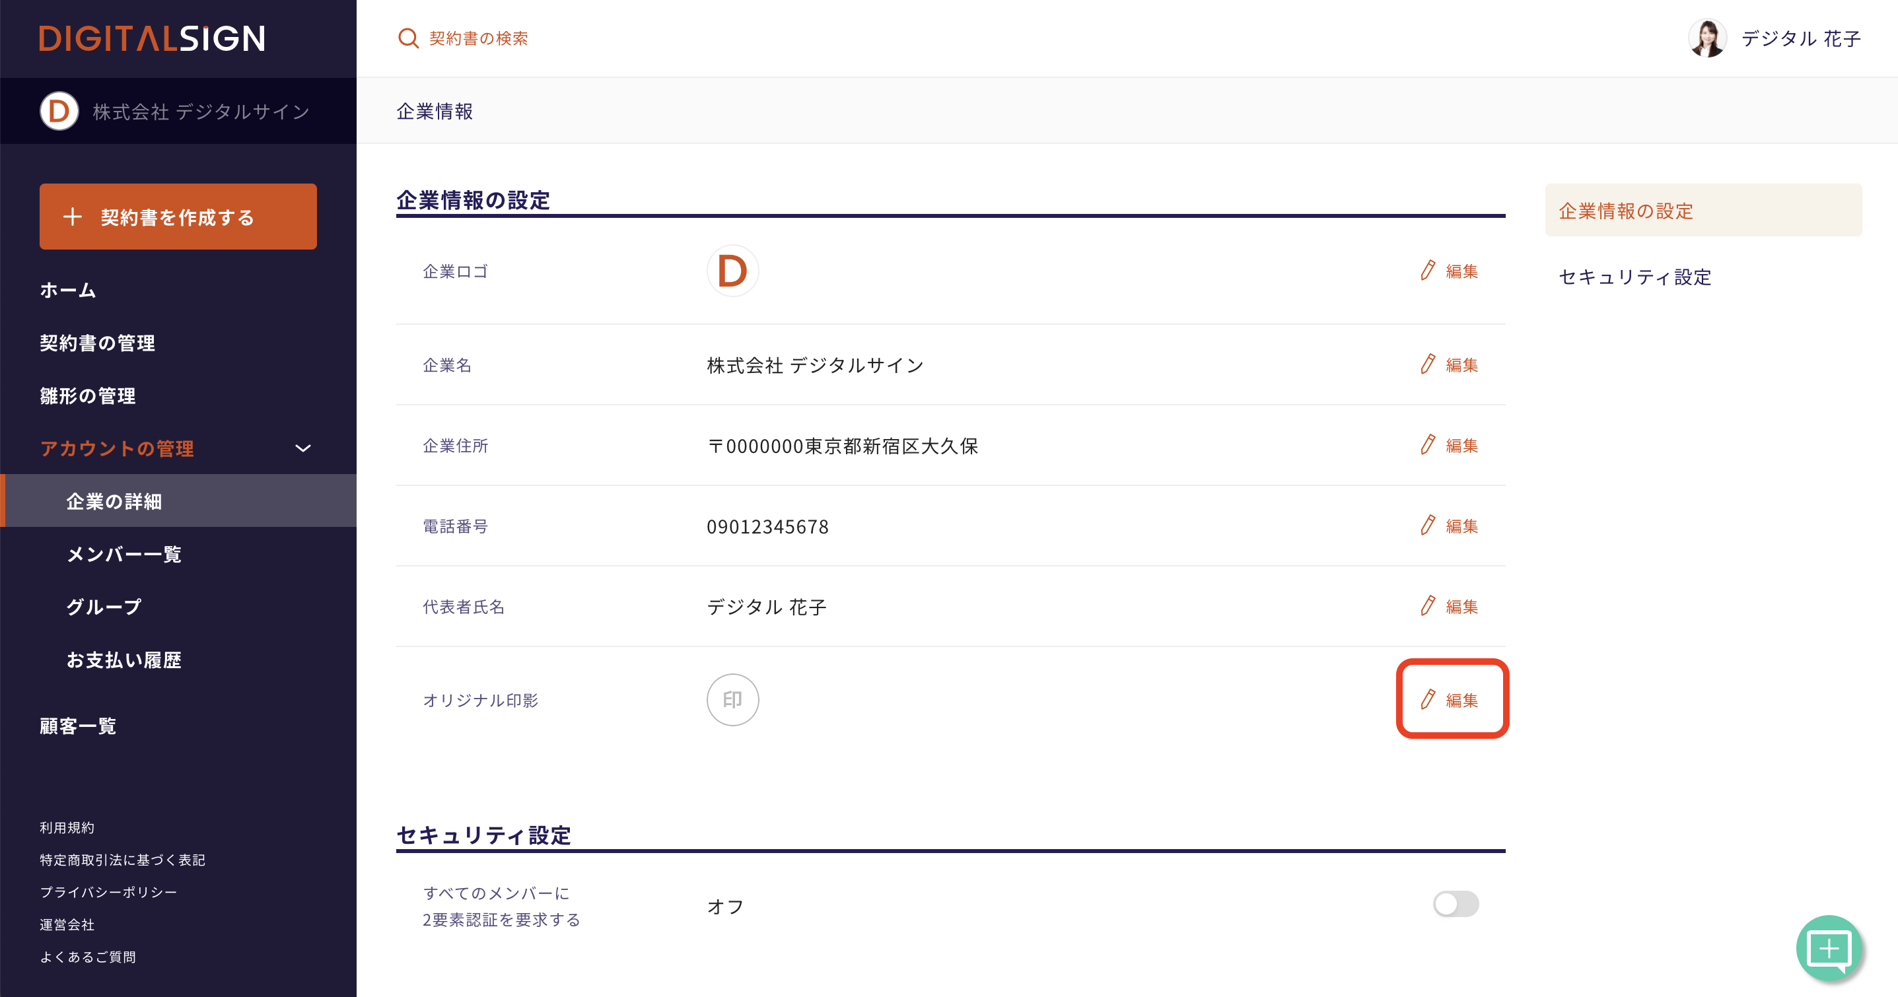Open the プライバシーポリシー link
This screenshot has width=1898, height=997.
108,891
